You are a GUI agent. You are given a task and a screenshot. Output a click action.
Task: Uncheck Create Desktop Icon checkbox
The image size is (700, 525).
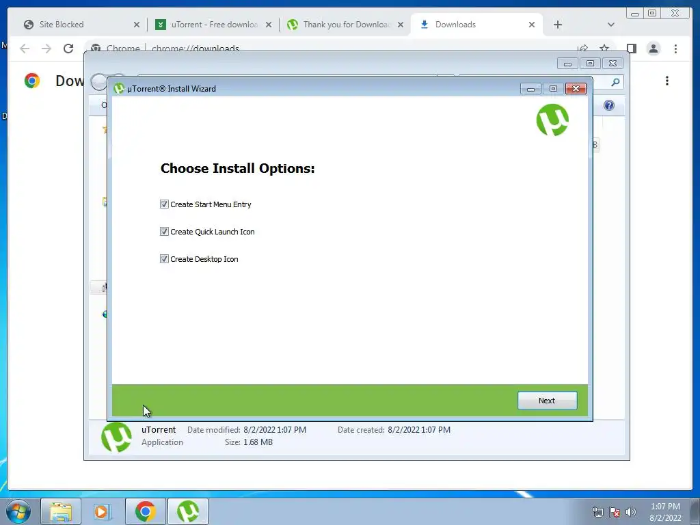[164, 259]
